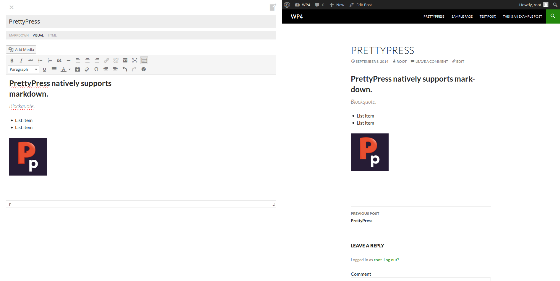Align text right
Screen dimensions: 560x281
click(x=97, y=60)
